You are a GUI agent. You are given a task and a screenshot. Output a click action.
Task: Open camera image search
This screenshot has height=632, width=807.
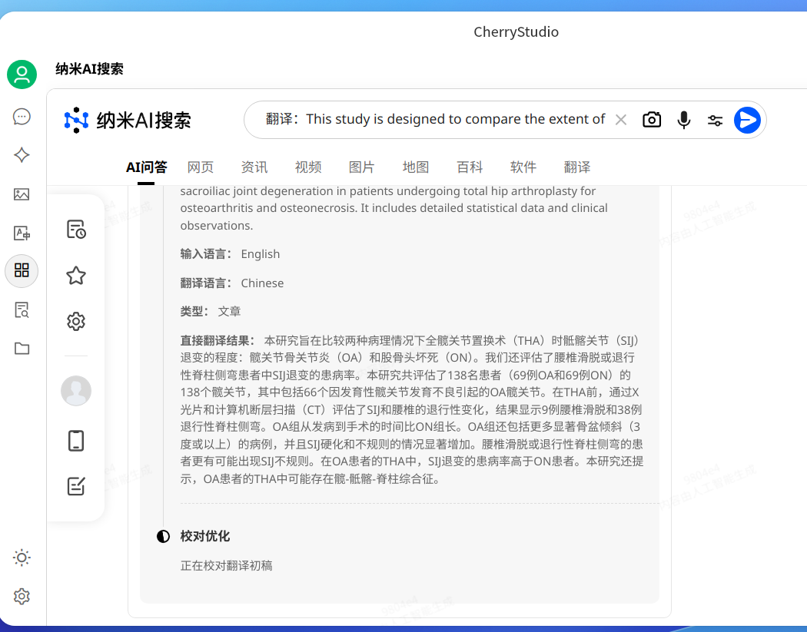[652, 120]
